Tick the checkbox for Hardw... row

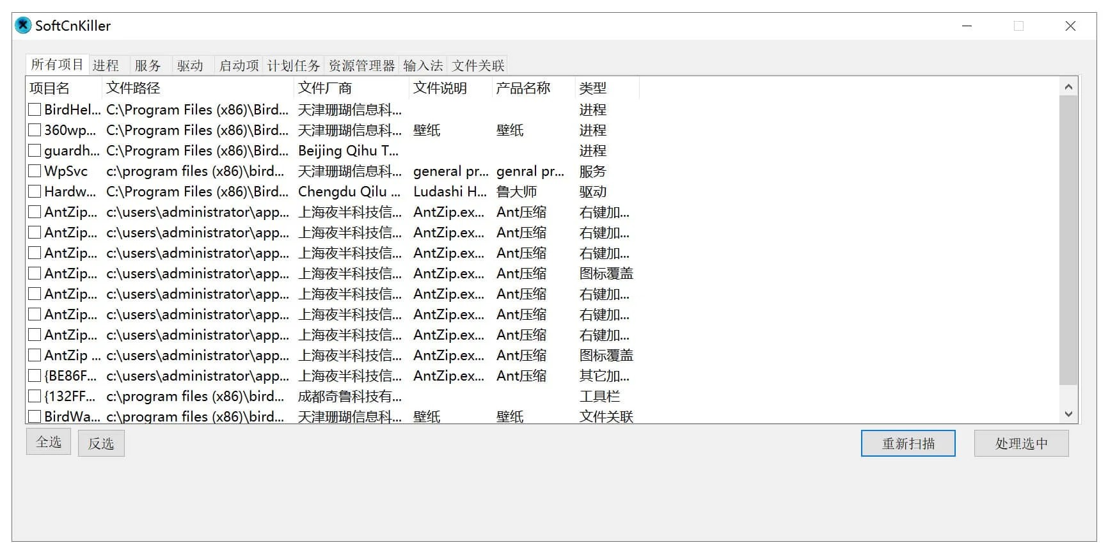tap(35, 192)
